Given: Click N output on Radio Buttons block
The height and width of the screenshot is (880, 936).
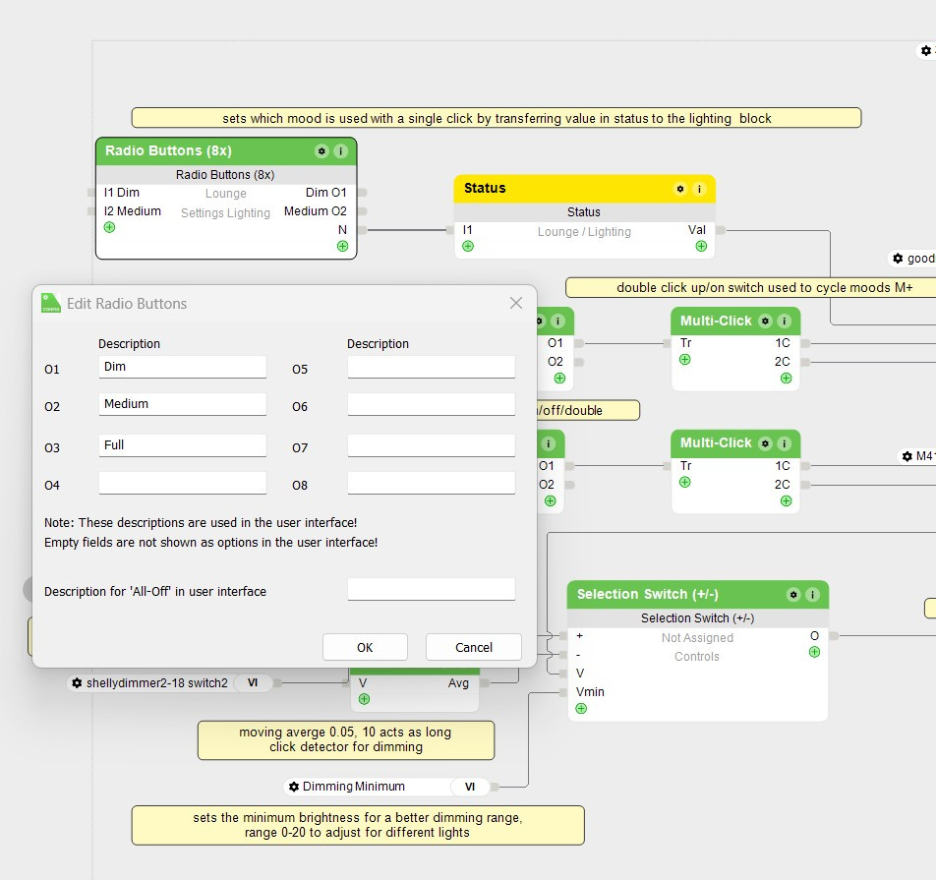Looking at the screenshot, I should 342,230.
